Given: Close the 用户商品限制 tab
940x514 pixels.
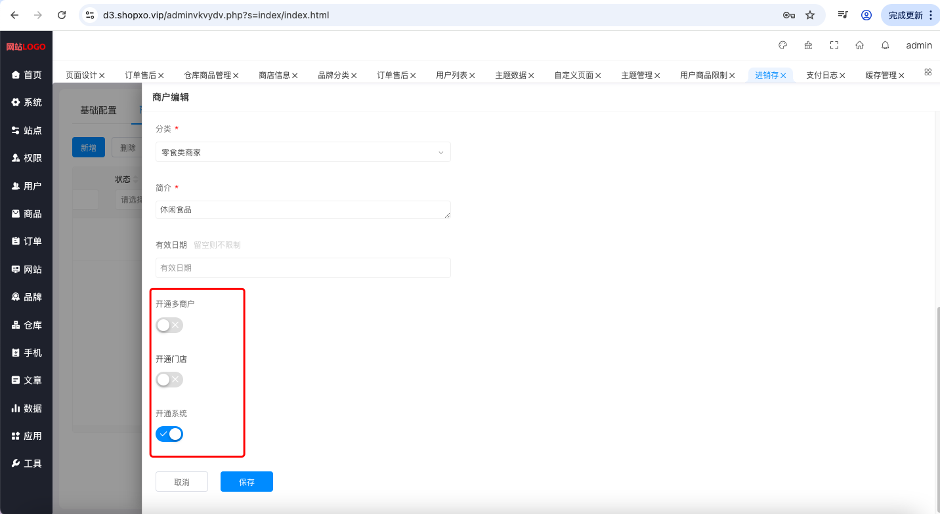Looking at the screenshot, I should click(x=732, y=75).
